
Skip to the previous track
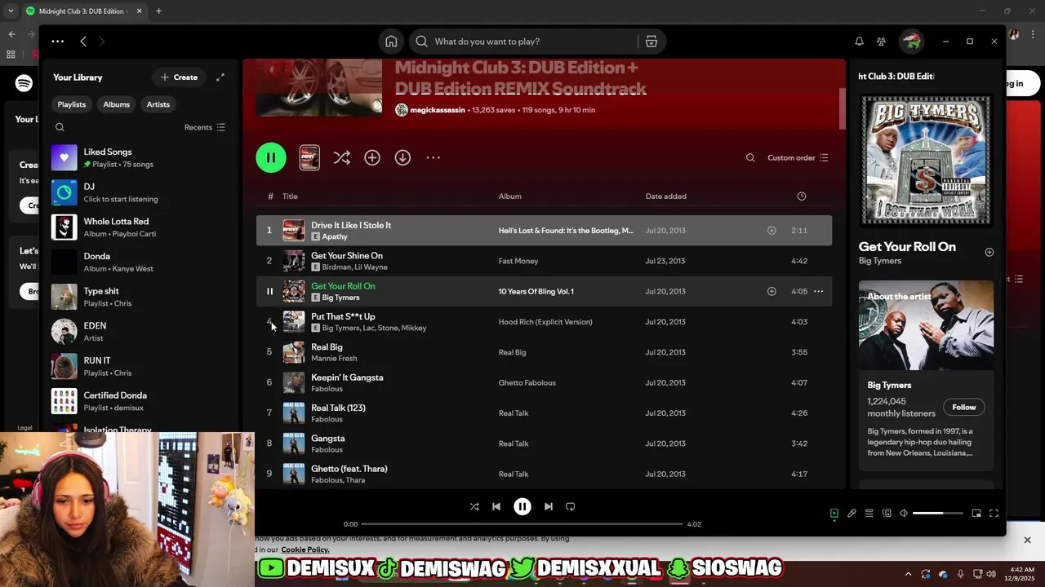tap(496, 506)
